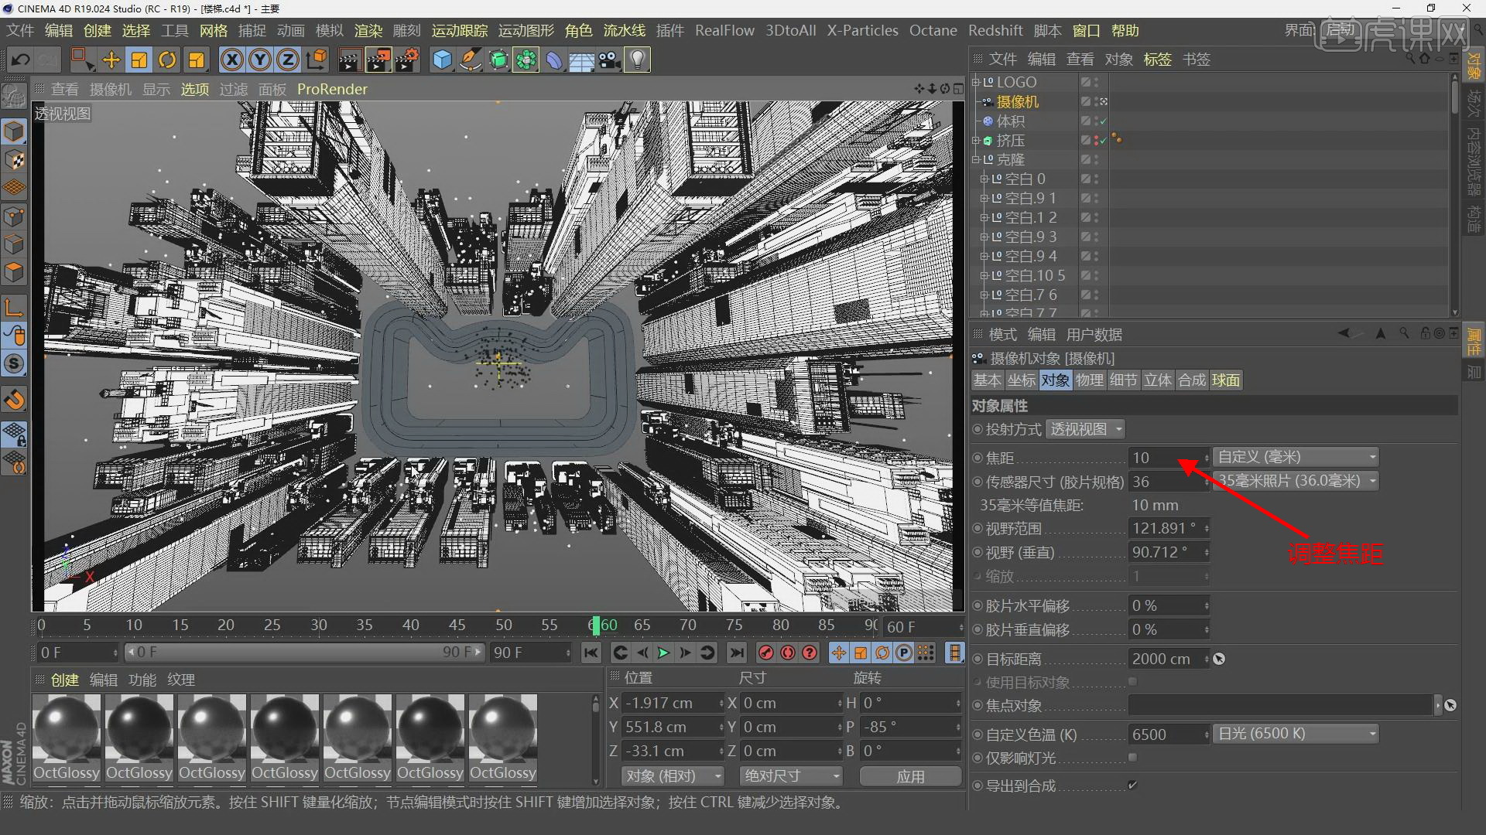
Task: Enable the 仅影响灯光 checkbox
Action: (x=1132, y=758)
